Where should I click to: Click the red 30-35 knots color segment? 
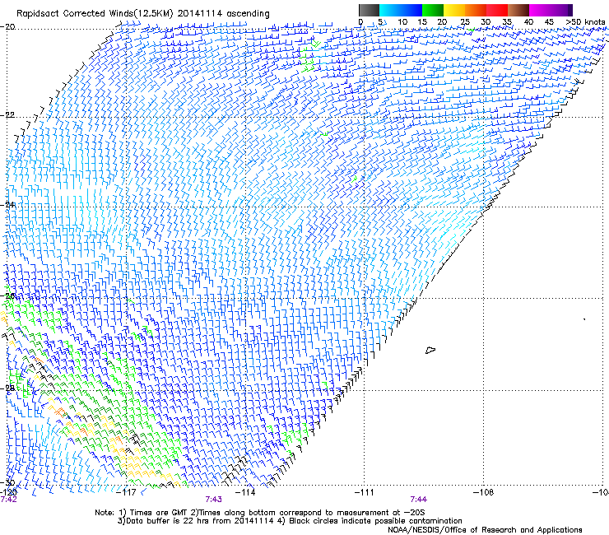tap(497, 10)
